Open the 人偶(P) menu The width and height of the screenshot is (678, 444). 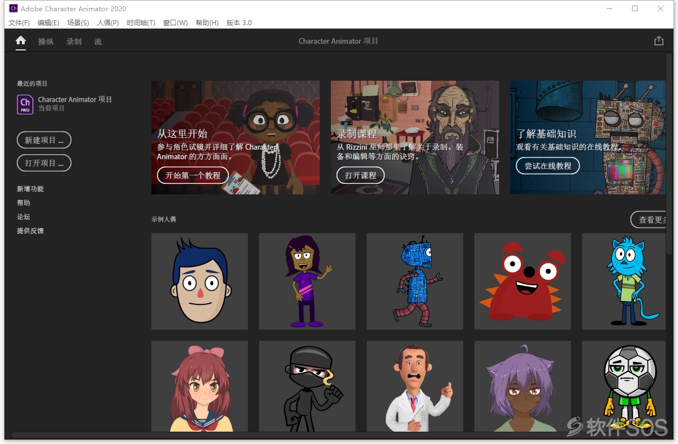coord(108,23)
